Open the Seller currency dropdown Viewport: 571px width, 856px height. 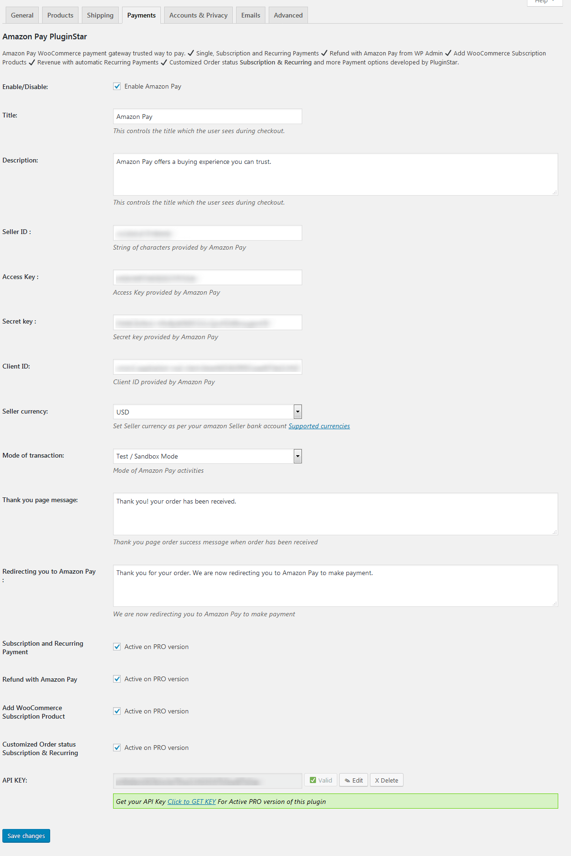point(207,412)
